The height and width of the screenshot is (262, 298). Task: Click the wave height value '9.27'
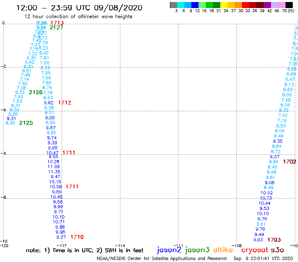[61, 237]
